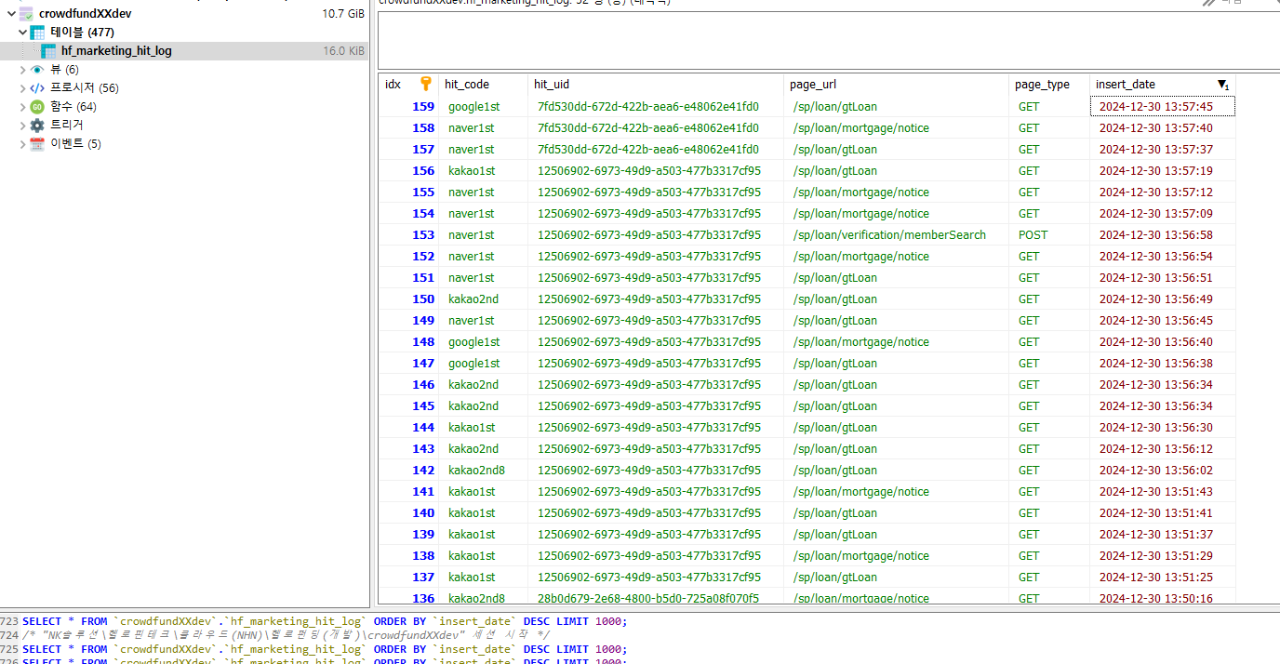Click the calendar icon beside 이벤트 (5)
Viewport: 1280px width, 664px height.
pyautogui.click(x=37, y=144)
